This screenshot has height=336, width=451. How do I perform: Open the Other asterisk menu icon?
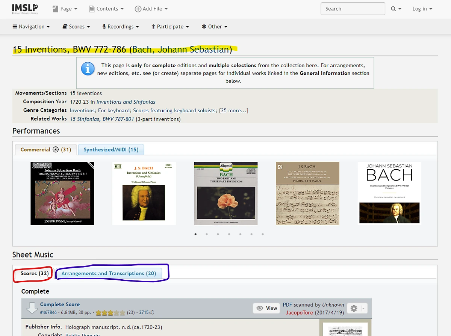click(x=203, y=26)
